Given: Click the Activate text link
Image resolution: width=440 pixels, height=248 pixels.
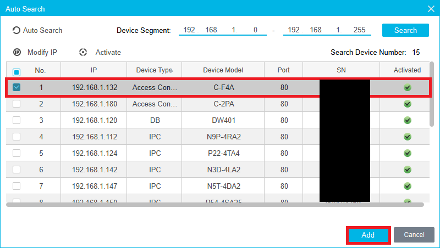Looking at the screenshot, I should tap(108, 52).
